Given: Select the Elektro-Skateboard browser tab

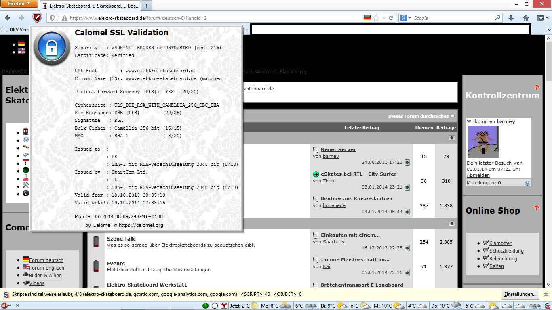Looking at the screenshot, I should 91,6.
